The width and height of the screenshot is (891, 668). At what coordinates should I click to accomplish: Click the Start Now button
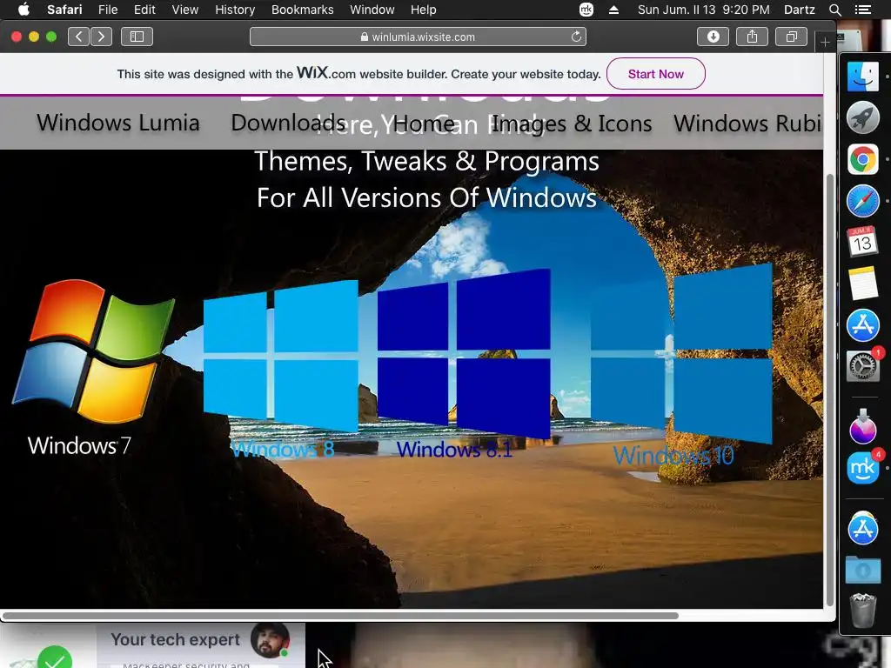click(x=656, y=74)
